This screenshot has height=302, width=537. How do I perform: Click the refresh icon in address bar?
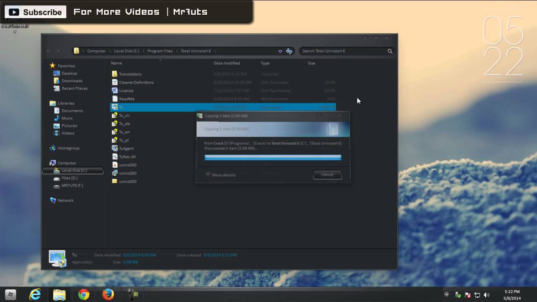(289, 51)
